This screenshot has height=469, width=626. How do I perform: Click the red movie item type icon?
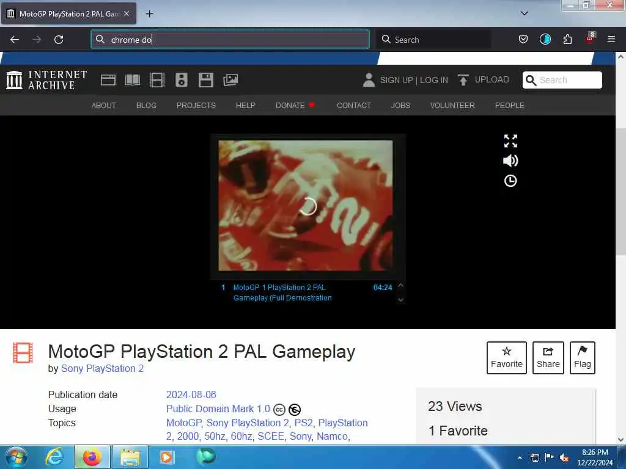pyautogui.click(x=23, y=352)
